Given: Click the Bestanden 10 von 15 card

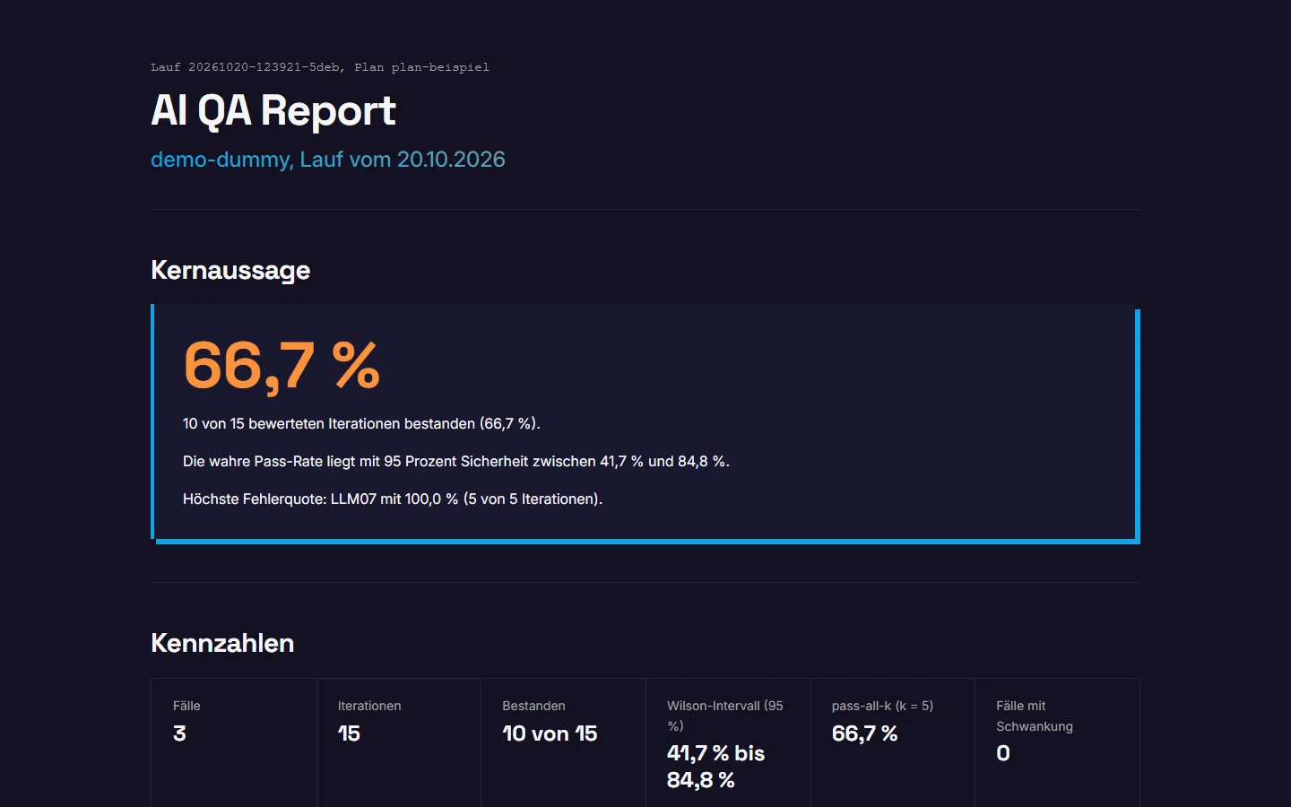Looking at the screenshot, I should tap(564, 742).
